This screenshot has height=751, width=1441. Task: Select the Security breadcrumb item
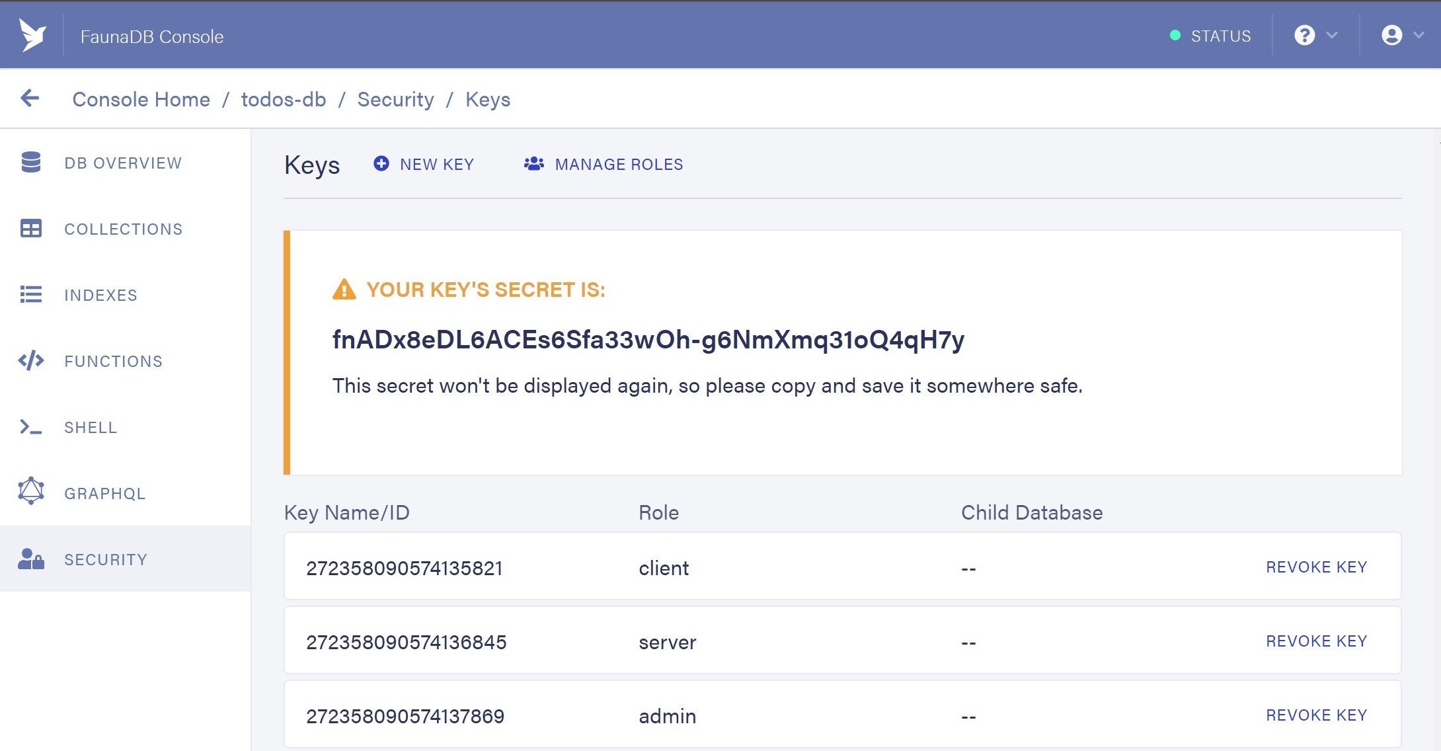395,99
